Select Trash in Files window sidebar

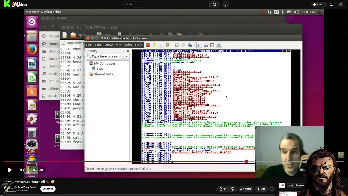(x=50, y=96)
